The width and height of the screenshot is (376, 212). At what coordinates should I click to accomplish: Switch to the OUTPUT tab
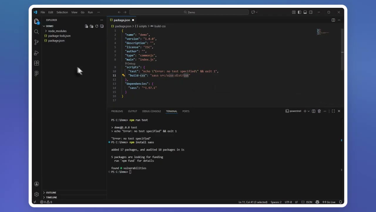[x=132, y=111]
